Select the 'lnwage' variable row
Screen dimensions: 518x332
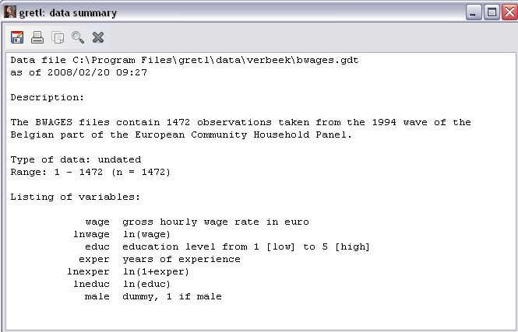122,234
